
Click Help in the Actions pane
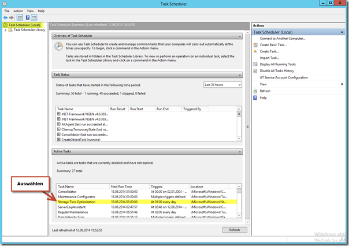[x=263, y=98]
